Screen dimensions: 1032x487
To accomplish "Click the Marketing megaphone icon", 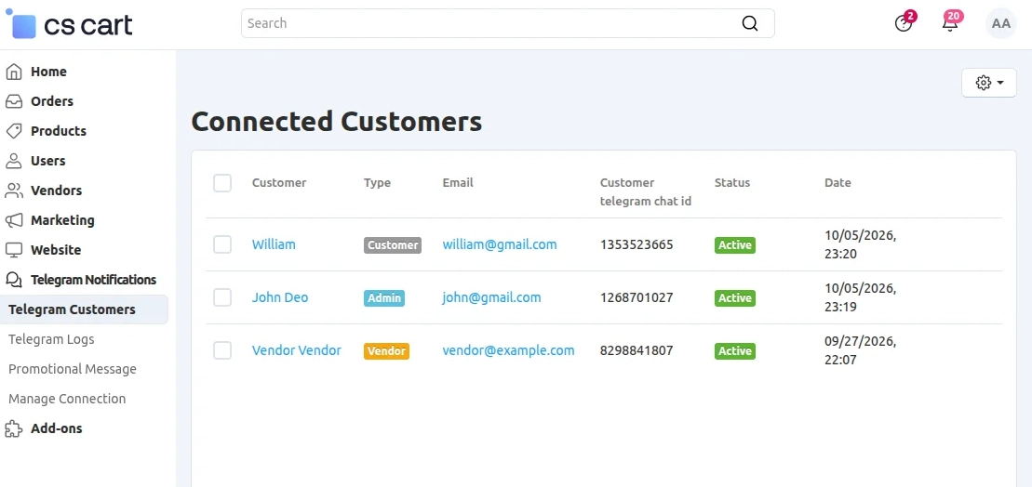I will pos(14,220).
